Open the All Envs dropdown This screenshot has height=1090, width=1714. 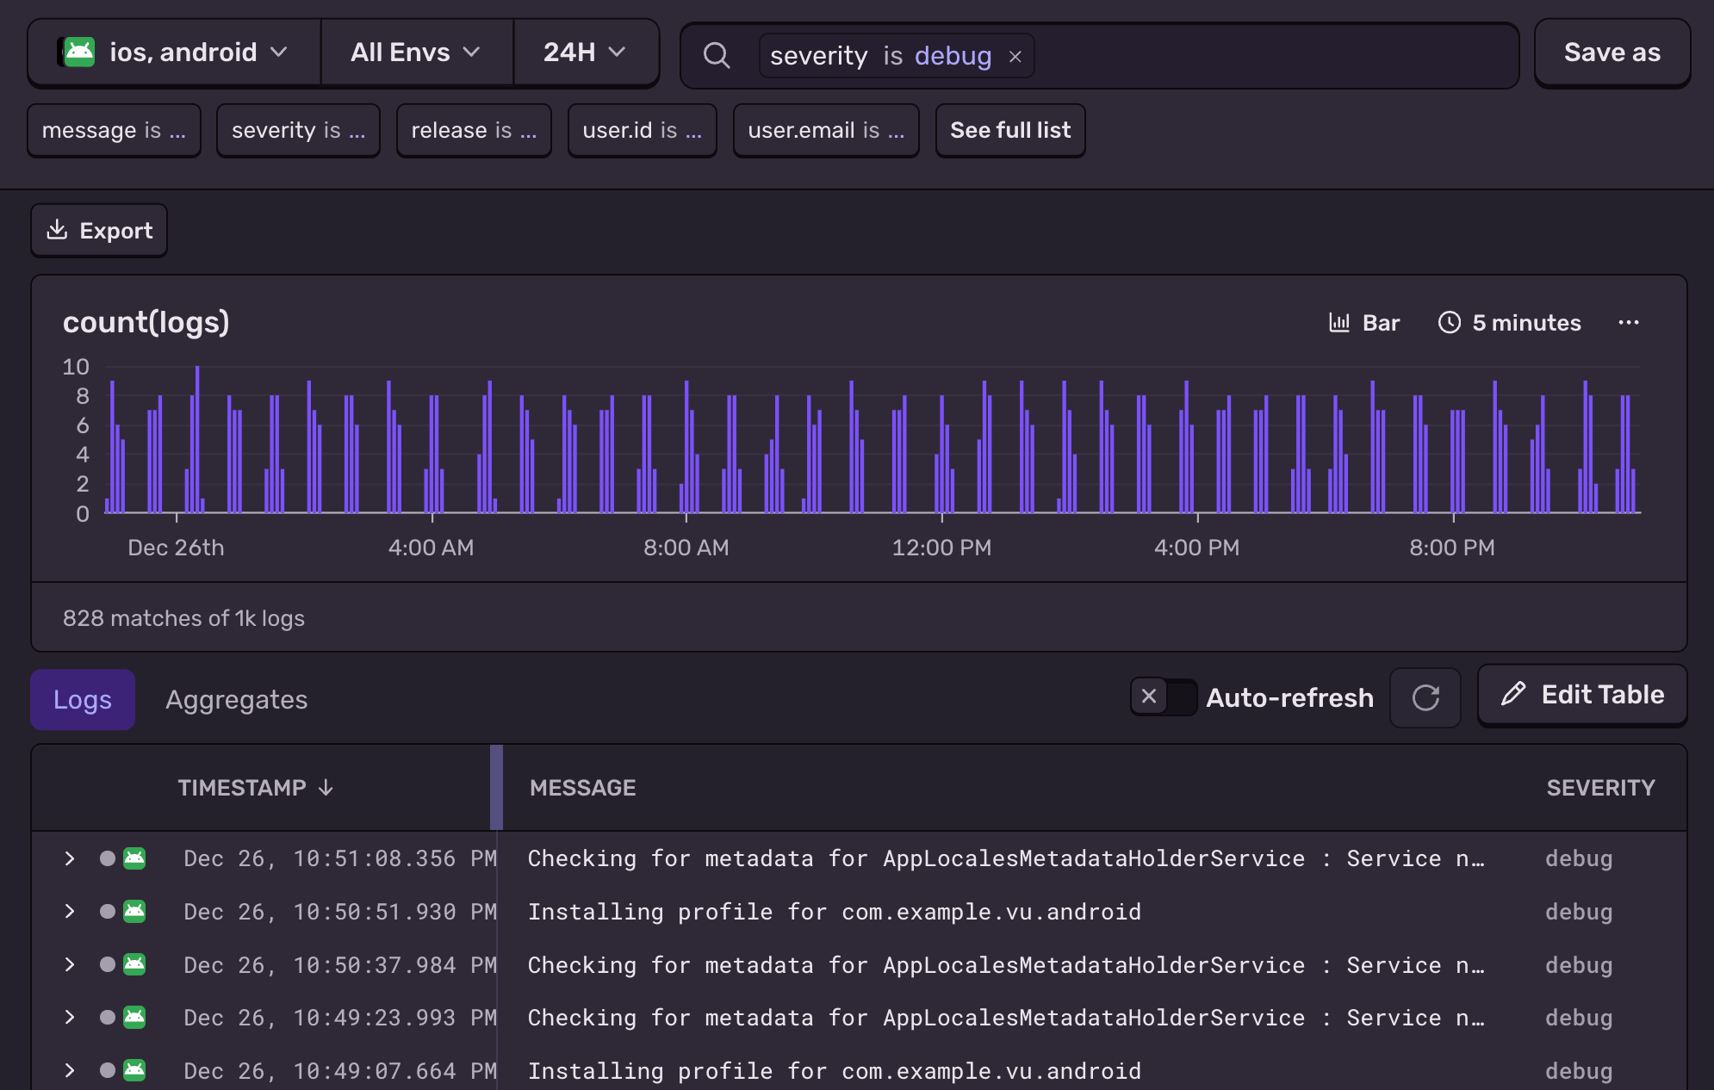(416, 52)
